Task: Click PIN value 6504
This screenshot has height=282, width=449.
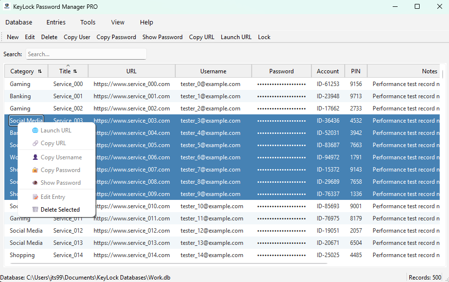Action: (x=356, y=243)
